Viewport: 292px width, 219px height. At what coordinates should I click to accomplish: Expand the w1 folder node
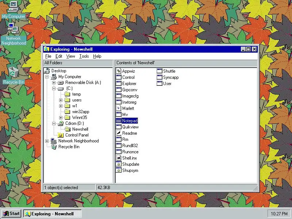61,106
